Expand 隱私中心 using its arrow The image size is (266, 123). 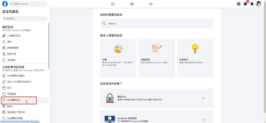click(x=203, y=98)
